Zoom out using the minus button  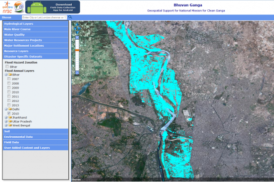(77, 73)
